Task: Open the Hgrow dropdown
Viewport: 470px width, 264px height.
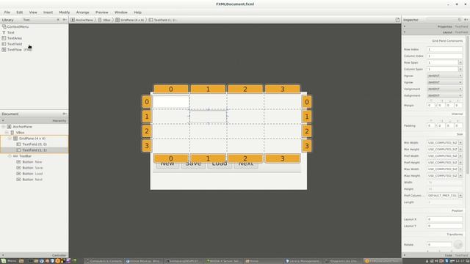Action: pyautogui.click(x=444, y=76)
